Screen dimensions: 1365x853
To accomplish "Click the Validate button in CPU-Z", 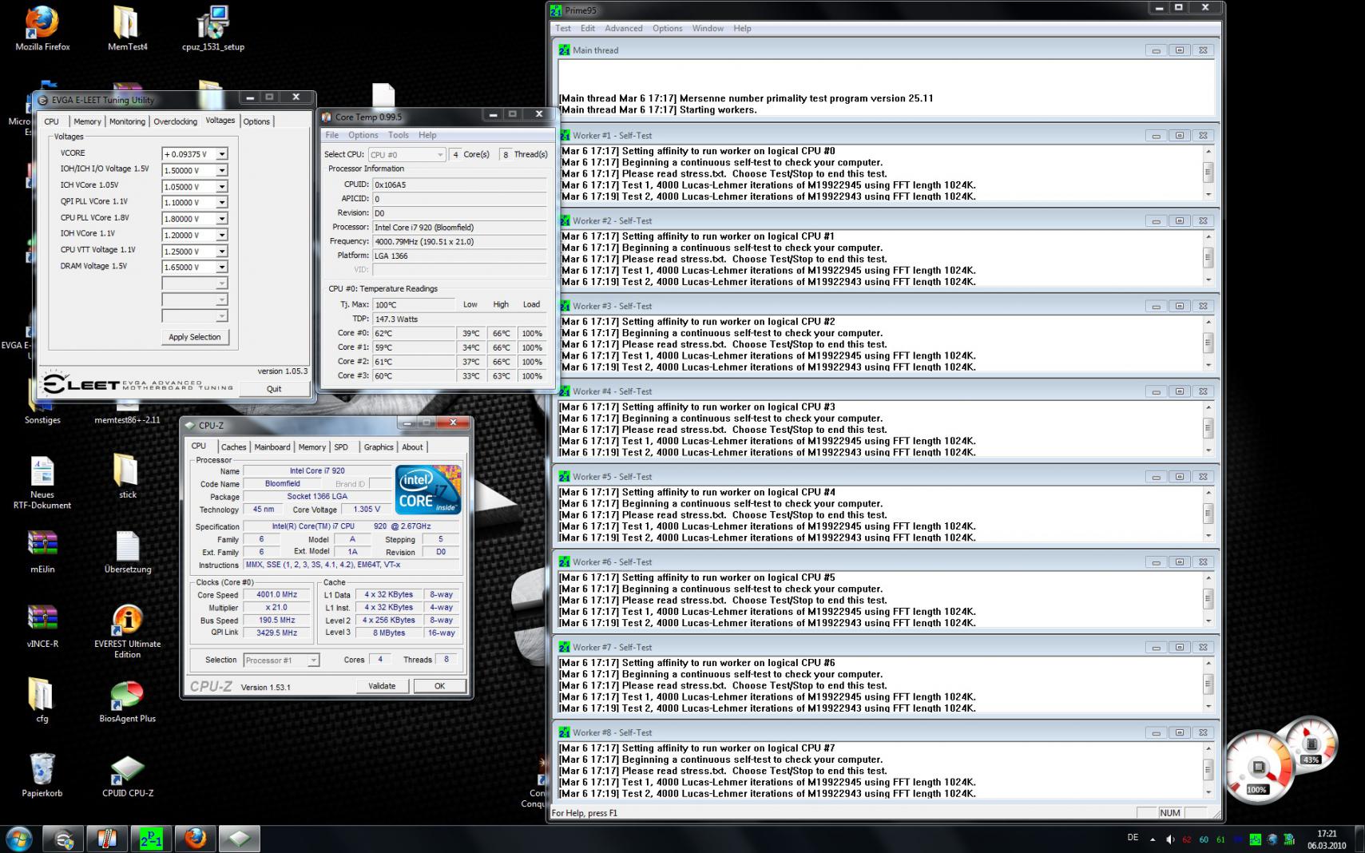I will (x=382, y=686).
